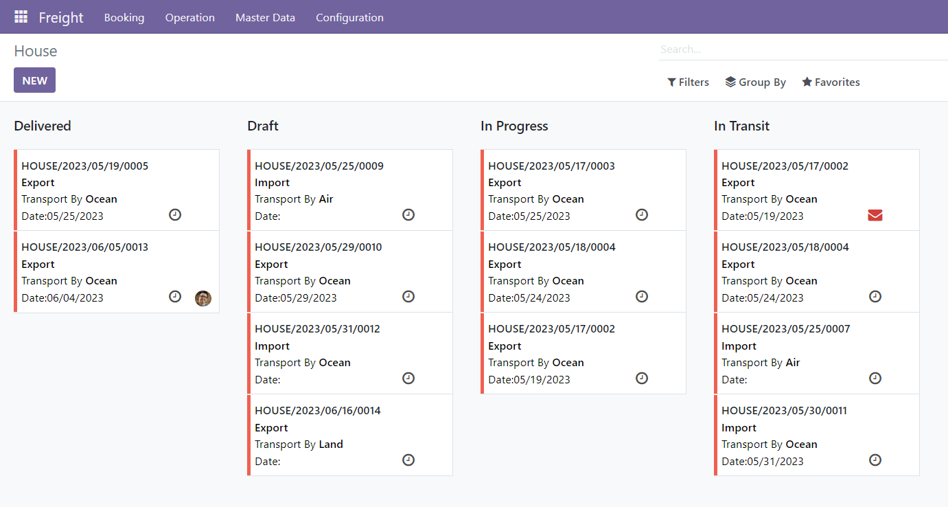Click activity clock on HOUSE/2023/05/17/0003 card
Viewport: 948px width, 507px height.
click(x=642, y=215)
